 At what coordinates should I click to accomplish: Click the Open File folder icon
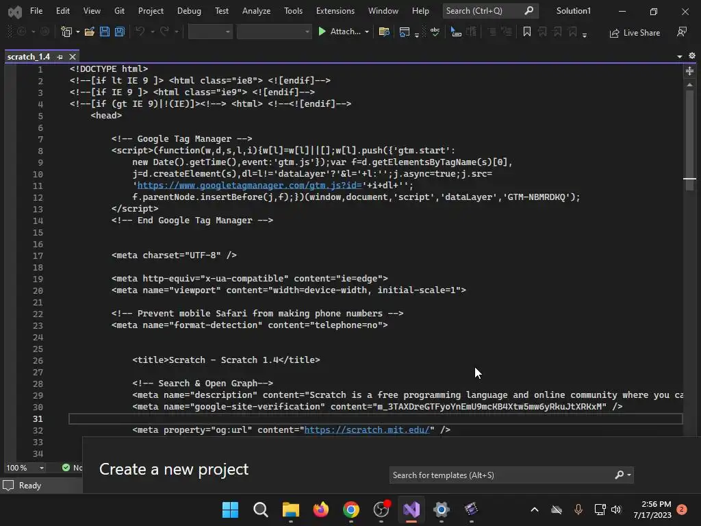(90, 32)
